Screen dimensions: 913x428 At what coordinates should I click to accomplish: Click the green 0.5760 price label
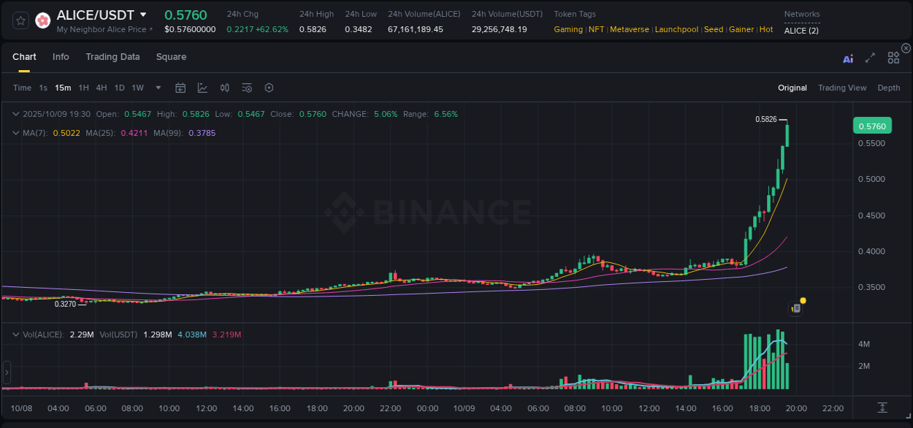(872, 126)
